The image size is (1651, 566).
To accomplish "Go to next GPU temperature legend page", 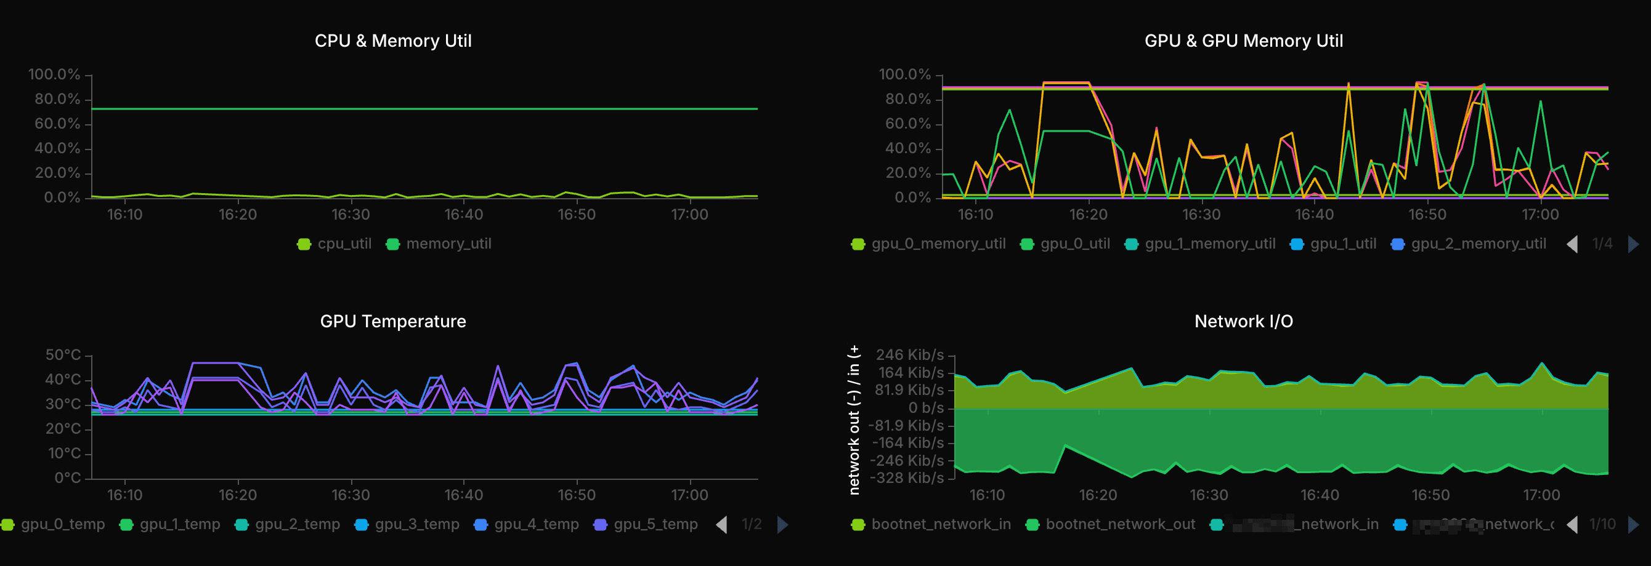I will [x=782, y=524].
